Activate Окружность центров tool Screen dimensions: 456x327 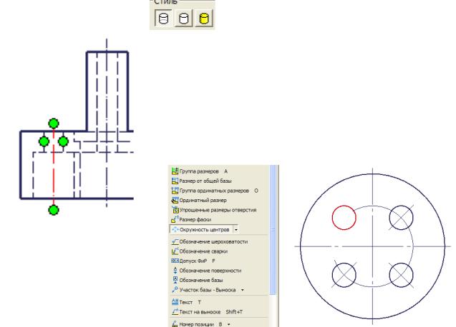point(201,229)
